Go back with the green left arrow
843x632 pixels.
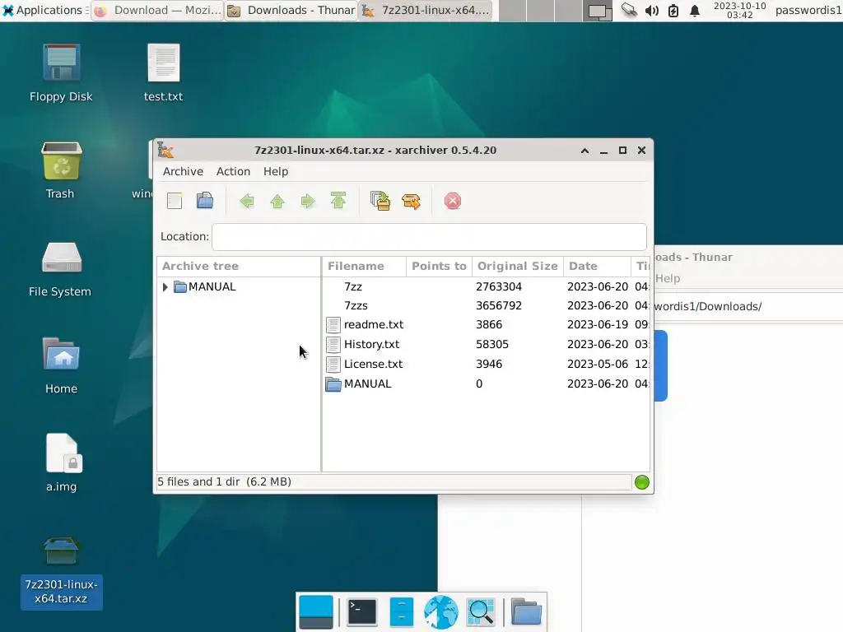coord(247,201)
